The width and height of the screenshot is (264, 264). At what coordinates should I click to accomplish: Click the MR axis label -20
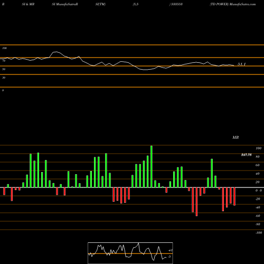258,199
